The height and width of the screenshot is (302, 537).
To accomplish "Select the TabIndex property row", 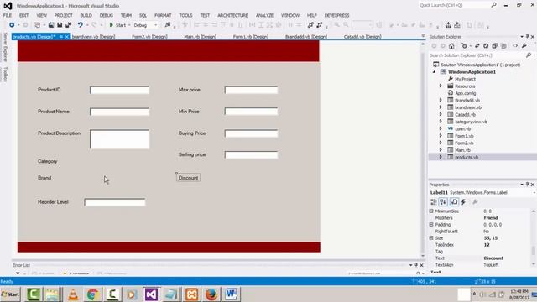I will coord(479,245).
